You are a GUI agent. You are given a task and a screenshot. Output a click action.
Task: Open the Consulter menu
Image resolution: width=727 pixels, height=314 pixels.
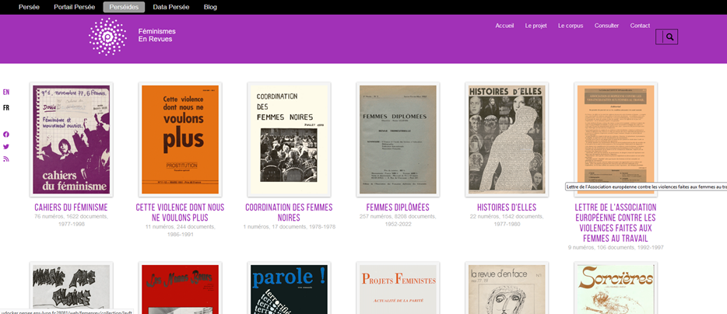click(606, 26)
